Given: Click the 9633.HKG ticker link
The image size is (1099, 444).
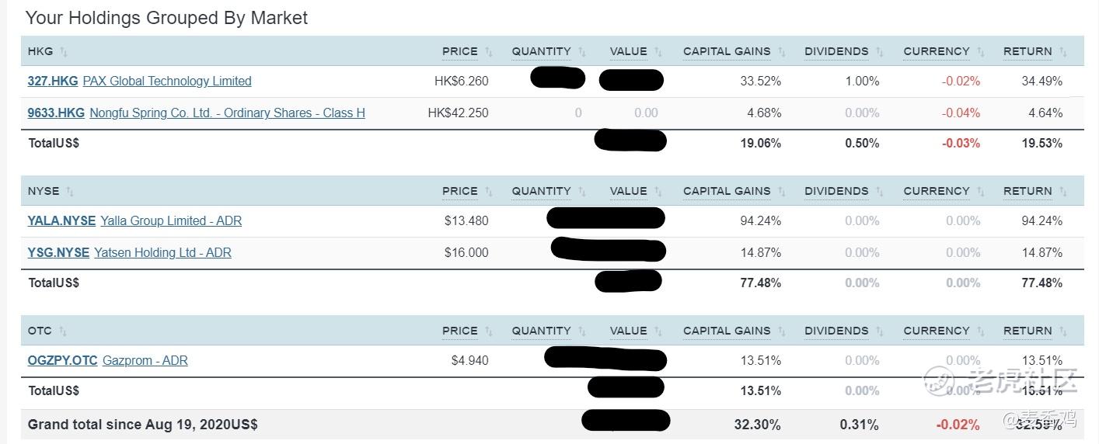Looking at the screenshot, I should (x=55, y=113).
